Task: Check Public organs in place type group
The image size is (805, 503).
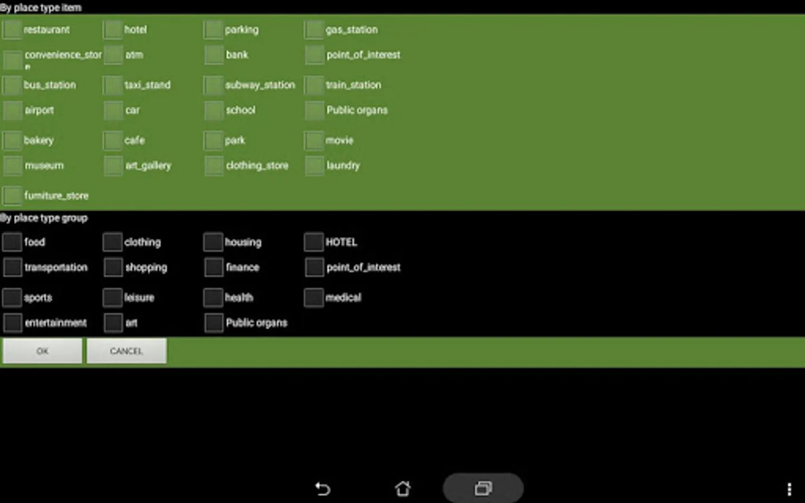Action: pyautogui.click(x=214, y=322)
